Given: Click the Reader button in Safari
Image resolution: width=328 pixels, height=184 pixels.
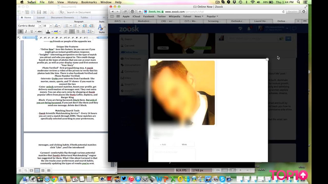Looking at the screenshot, I should 292,12.
